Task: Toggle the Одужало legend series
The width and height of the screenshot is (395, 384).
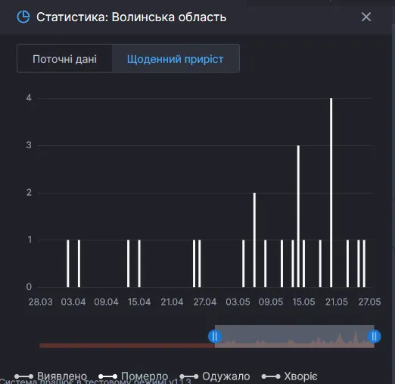Action: click(x=215, y=376)
